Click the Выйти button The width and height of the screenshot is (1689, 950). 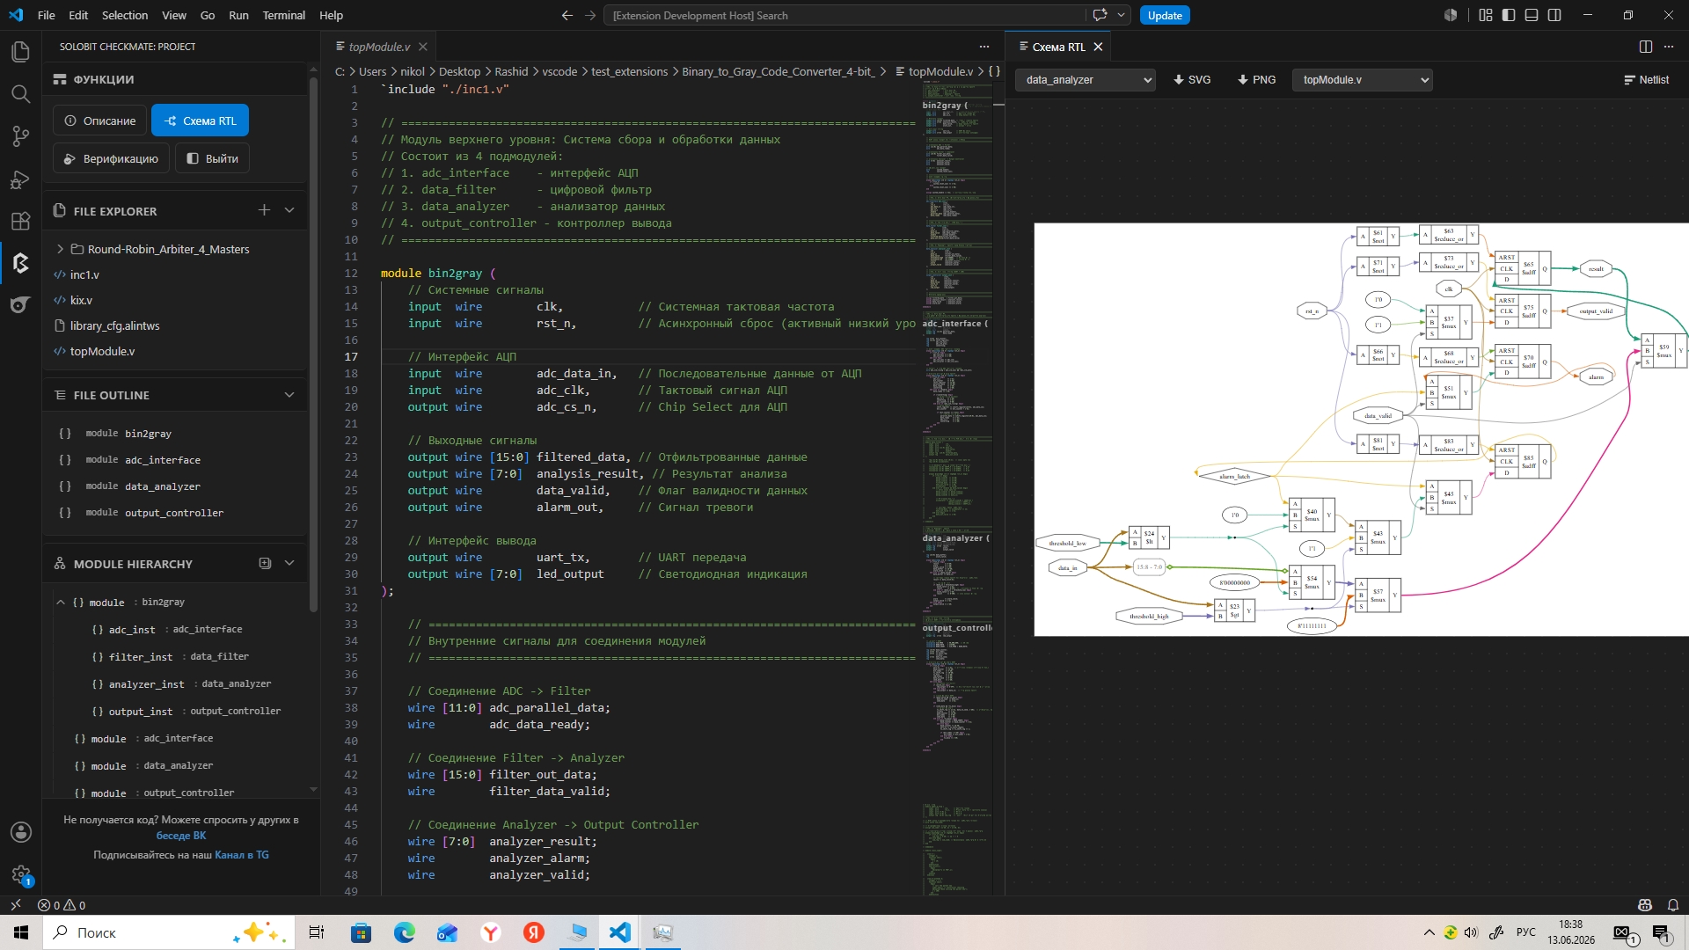pos(212,158)
